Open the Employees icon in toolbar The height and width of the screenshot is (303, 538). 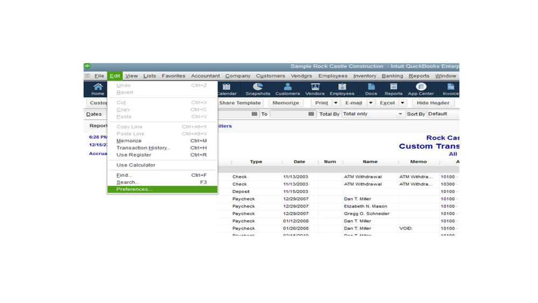[x=342, y=89]
